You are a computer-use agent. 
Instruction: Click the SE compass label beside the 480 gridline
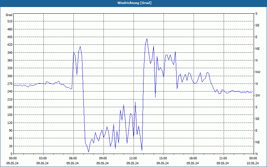(257, 25)
